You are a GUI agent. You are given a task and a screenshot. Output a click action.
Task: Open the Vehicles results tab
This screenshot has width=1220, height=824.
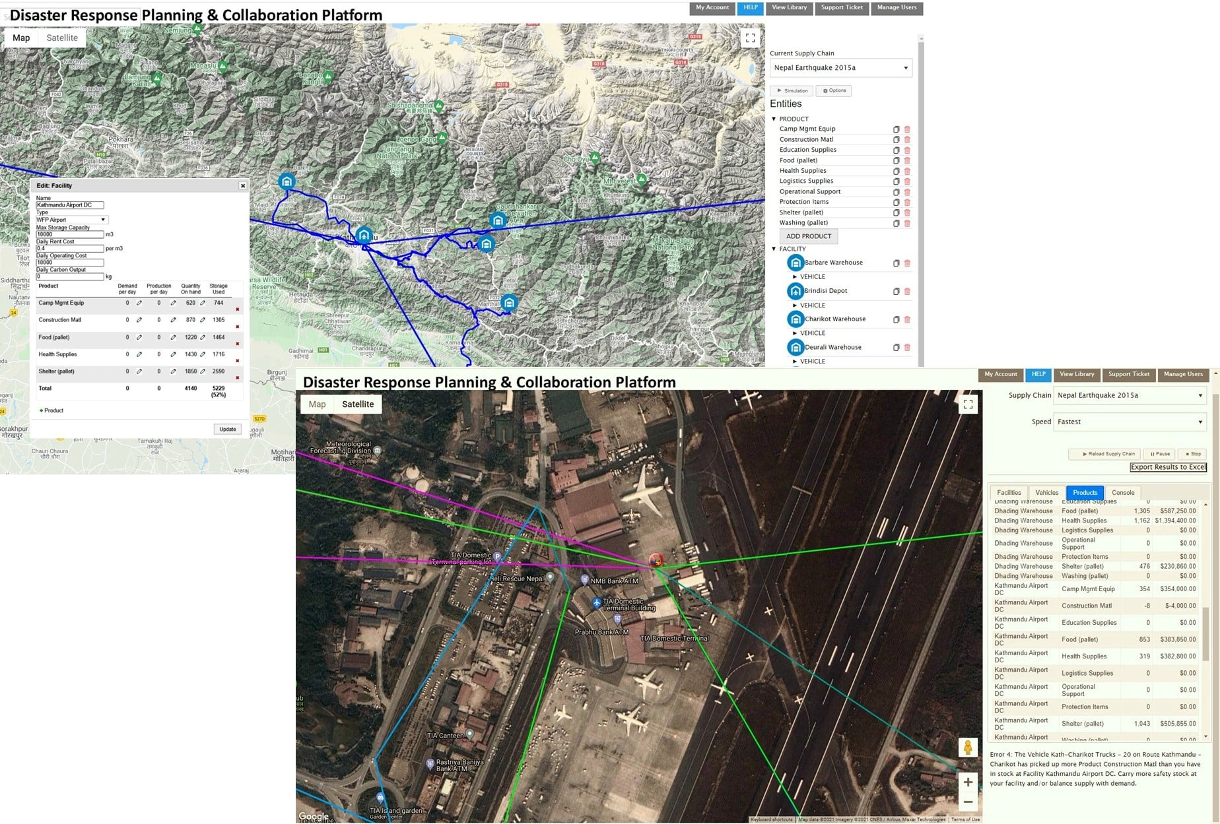click(x=1046, y=493)
